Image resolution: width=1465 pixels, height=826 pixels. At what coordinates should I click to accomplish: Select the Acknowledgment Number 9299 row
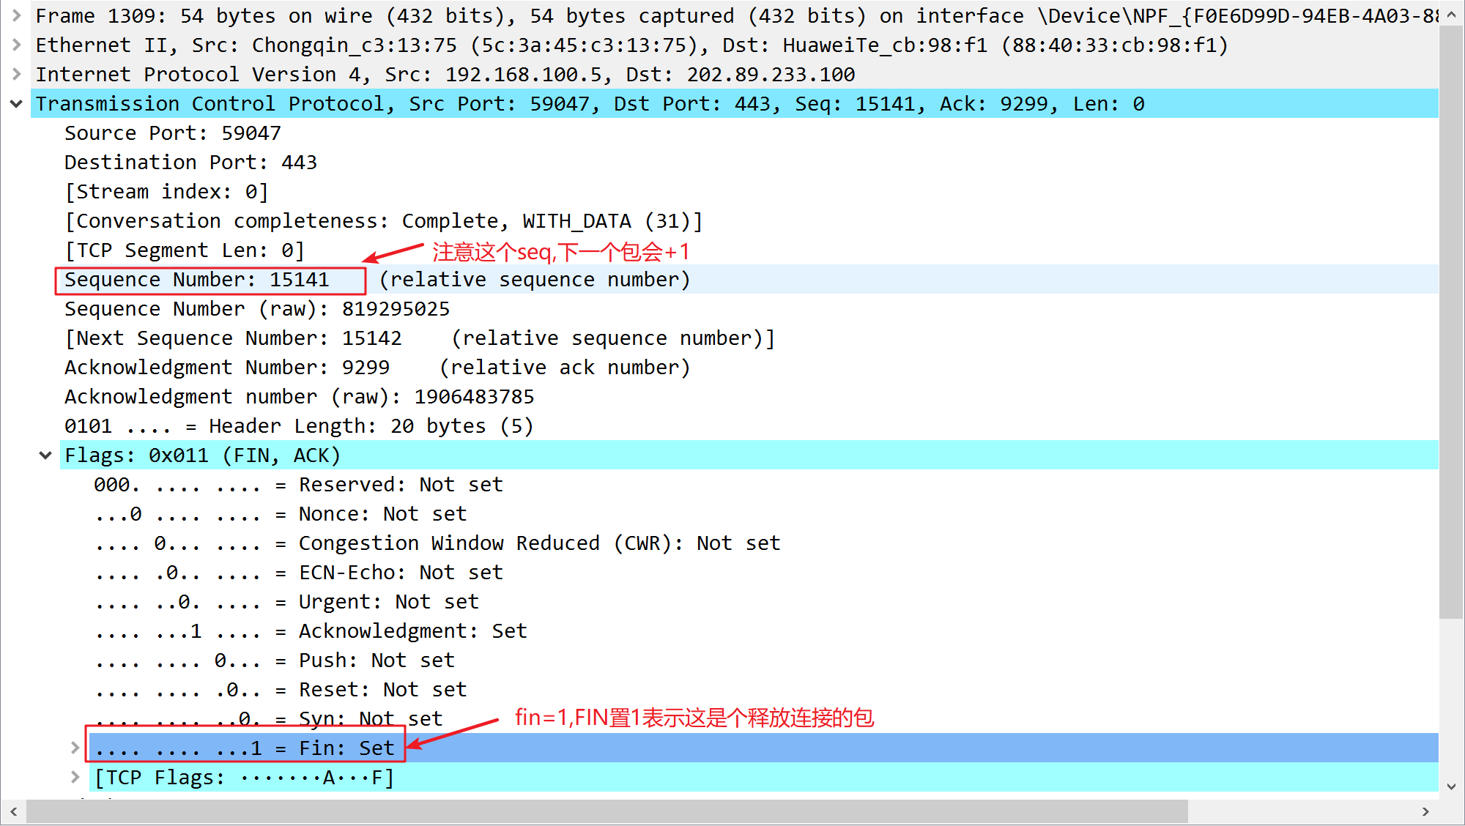tap(227, 368)
